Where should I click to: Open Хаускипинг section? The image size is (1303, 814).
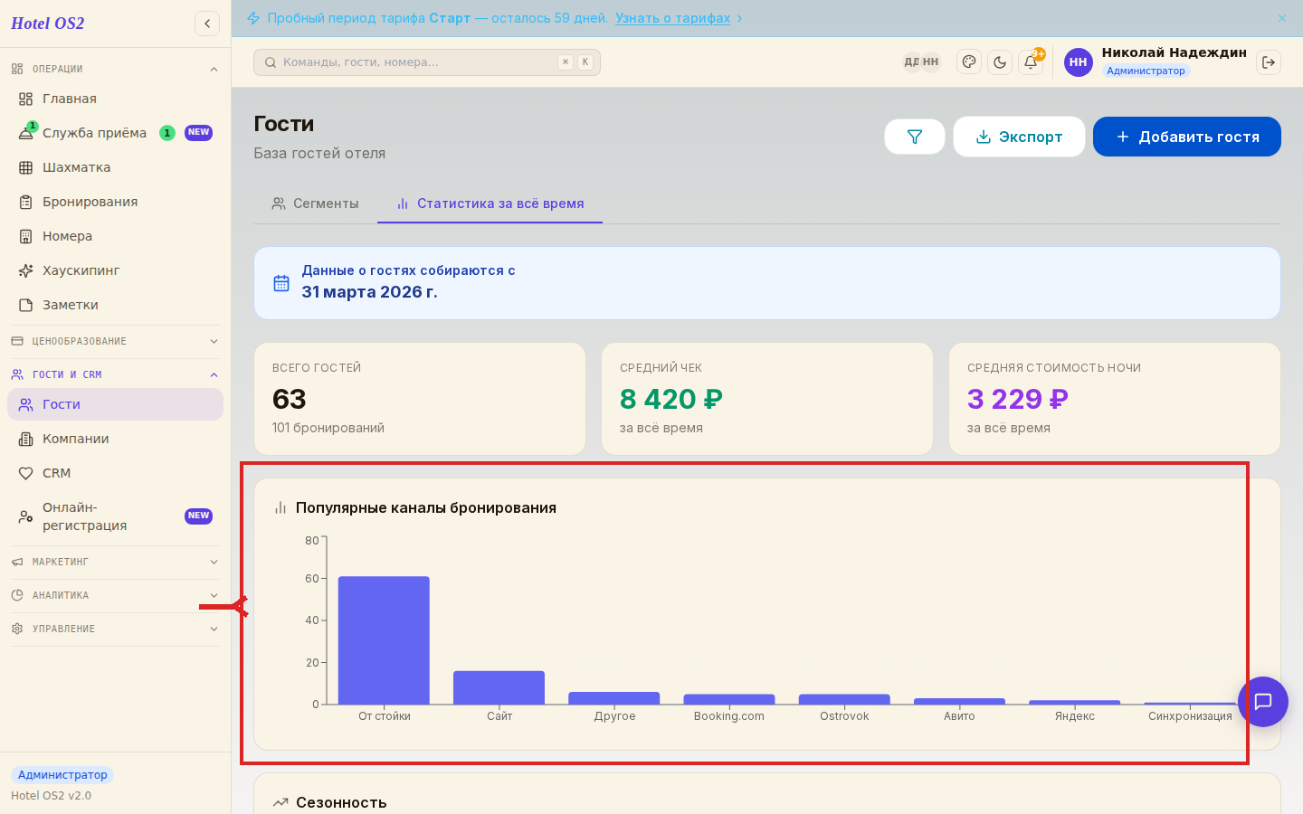pos(115,270)
